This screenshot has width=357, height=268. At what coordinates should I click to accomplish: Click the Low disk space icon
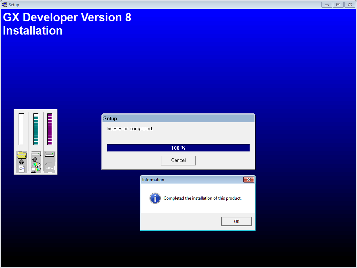tap(50, 168)
